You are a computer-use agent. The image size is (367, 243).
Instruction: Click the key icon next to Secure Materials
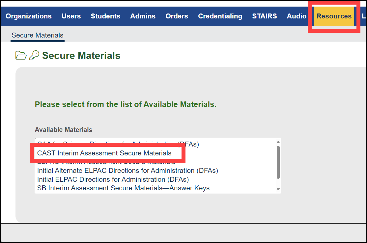(34, 55)
